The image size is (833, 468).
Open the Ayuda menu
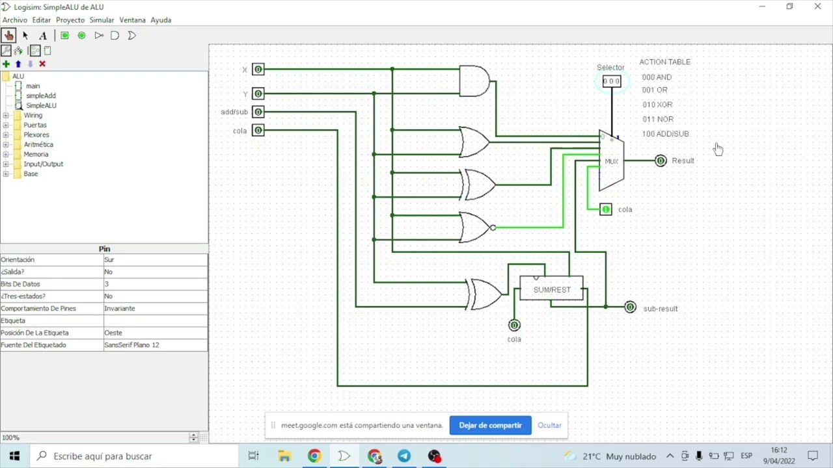coord(161,20)
